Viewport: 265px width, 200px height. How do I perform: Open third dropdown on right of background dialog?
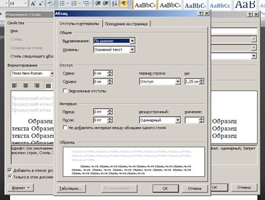(x=254, y=56)
